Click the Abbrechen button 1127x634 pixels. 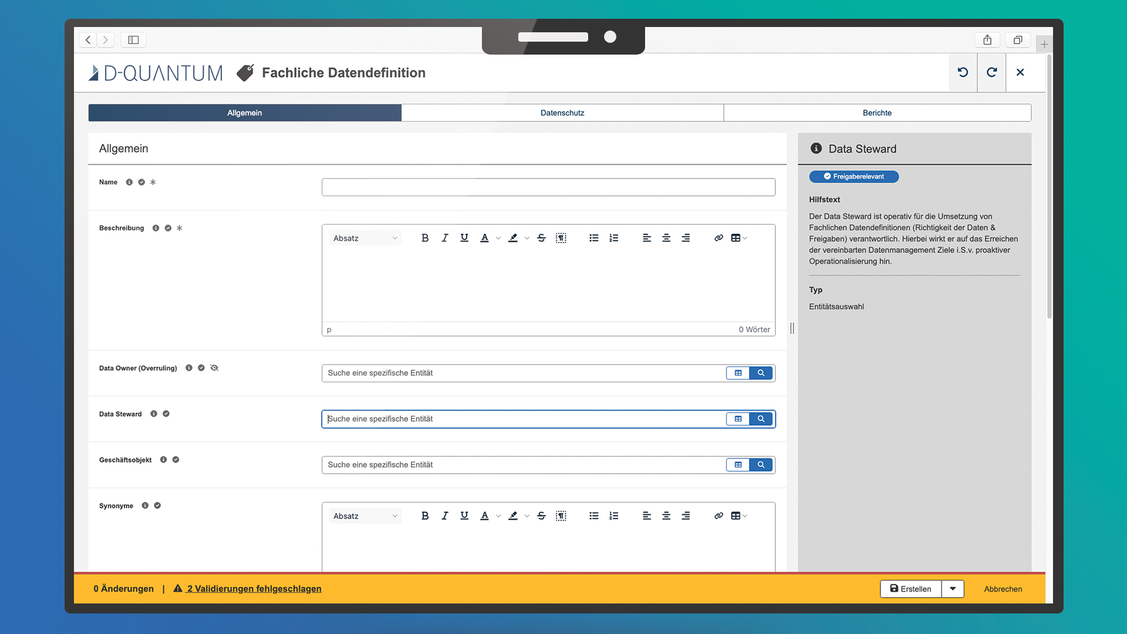click(x=1003, y=589)
